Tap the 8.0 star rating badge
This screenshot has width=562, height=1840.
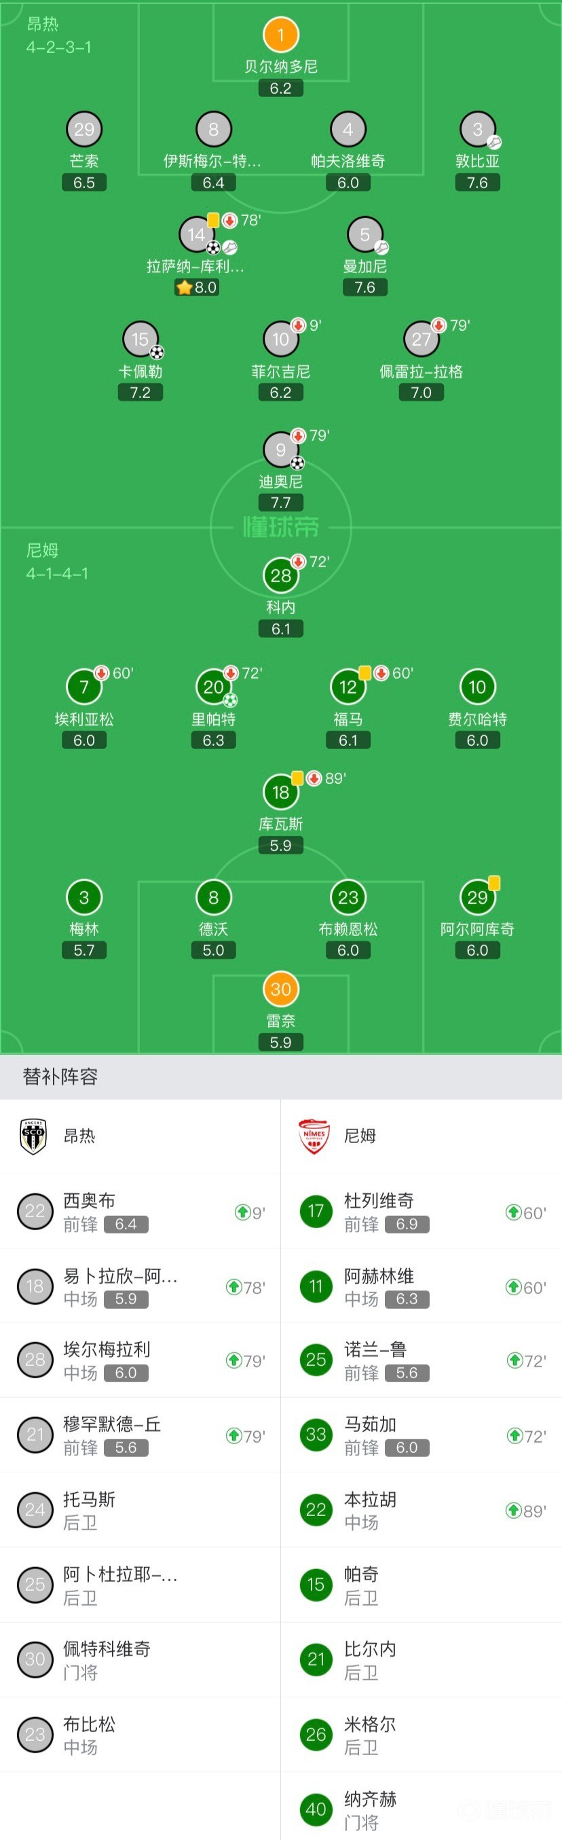pyautogui.click(x=196, y=287)
